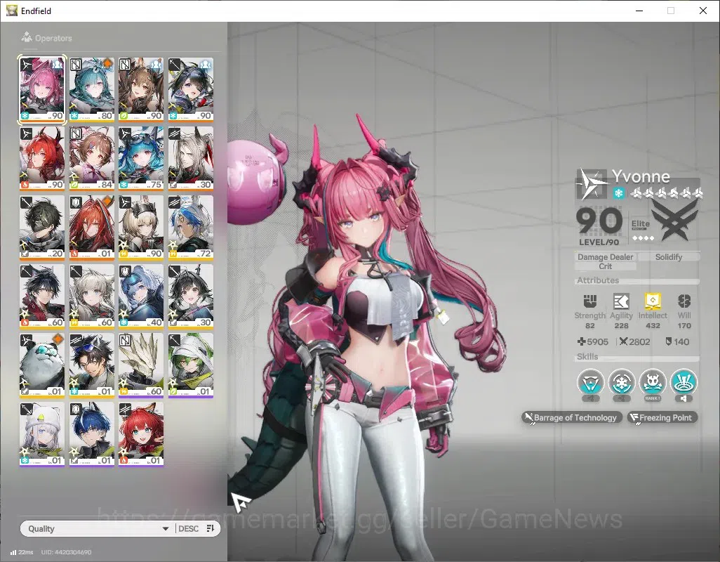Click the Skills section header
720x562 pixels.
[x=587, y=357]
